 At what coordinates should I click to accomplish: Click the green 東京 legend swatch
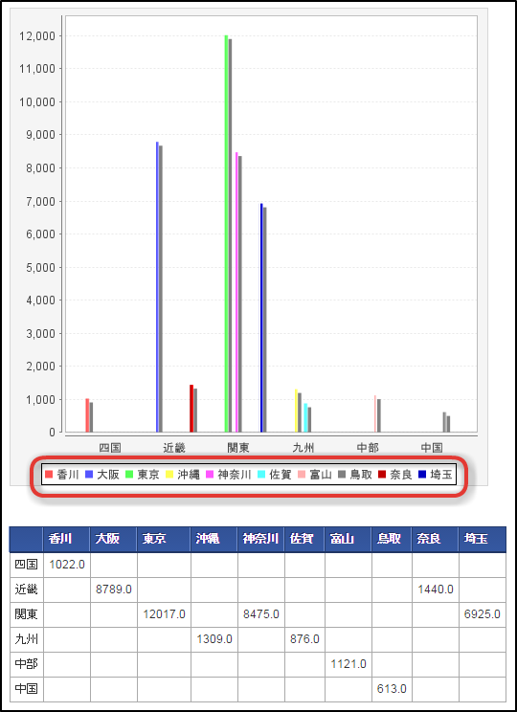pos(129,475)
